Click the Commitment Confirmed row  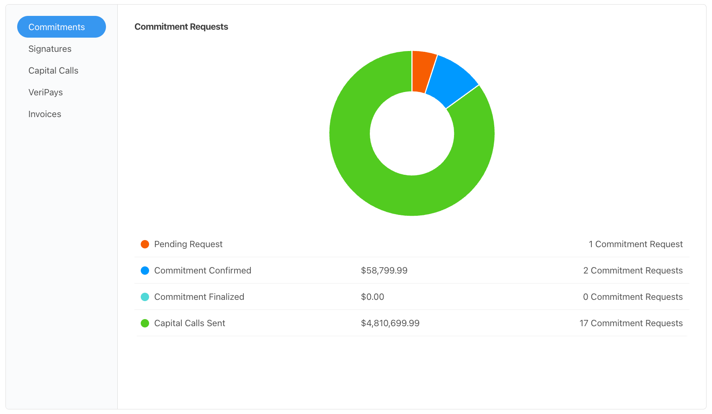click(x=203, y=271)
